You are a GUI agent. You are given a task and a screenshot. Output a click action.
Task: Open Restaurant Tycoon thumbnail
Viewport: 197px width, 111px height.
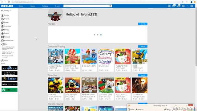click(x=89, y=85)
